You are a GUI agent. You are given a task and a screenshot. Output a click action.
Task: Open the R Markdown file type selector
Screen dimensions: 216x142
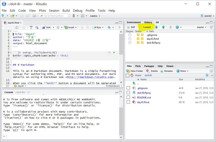pyautogui.click(x=114, y=86)
